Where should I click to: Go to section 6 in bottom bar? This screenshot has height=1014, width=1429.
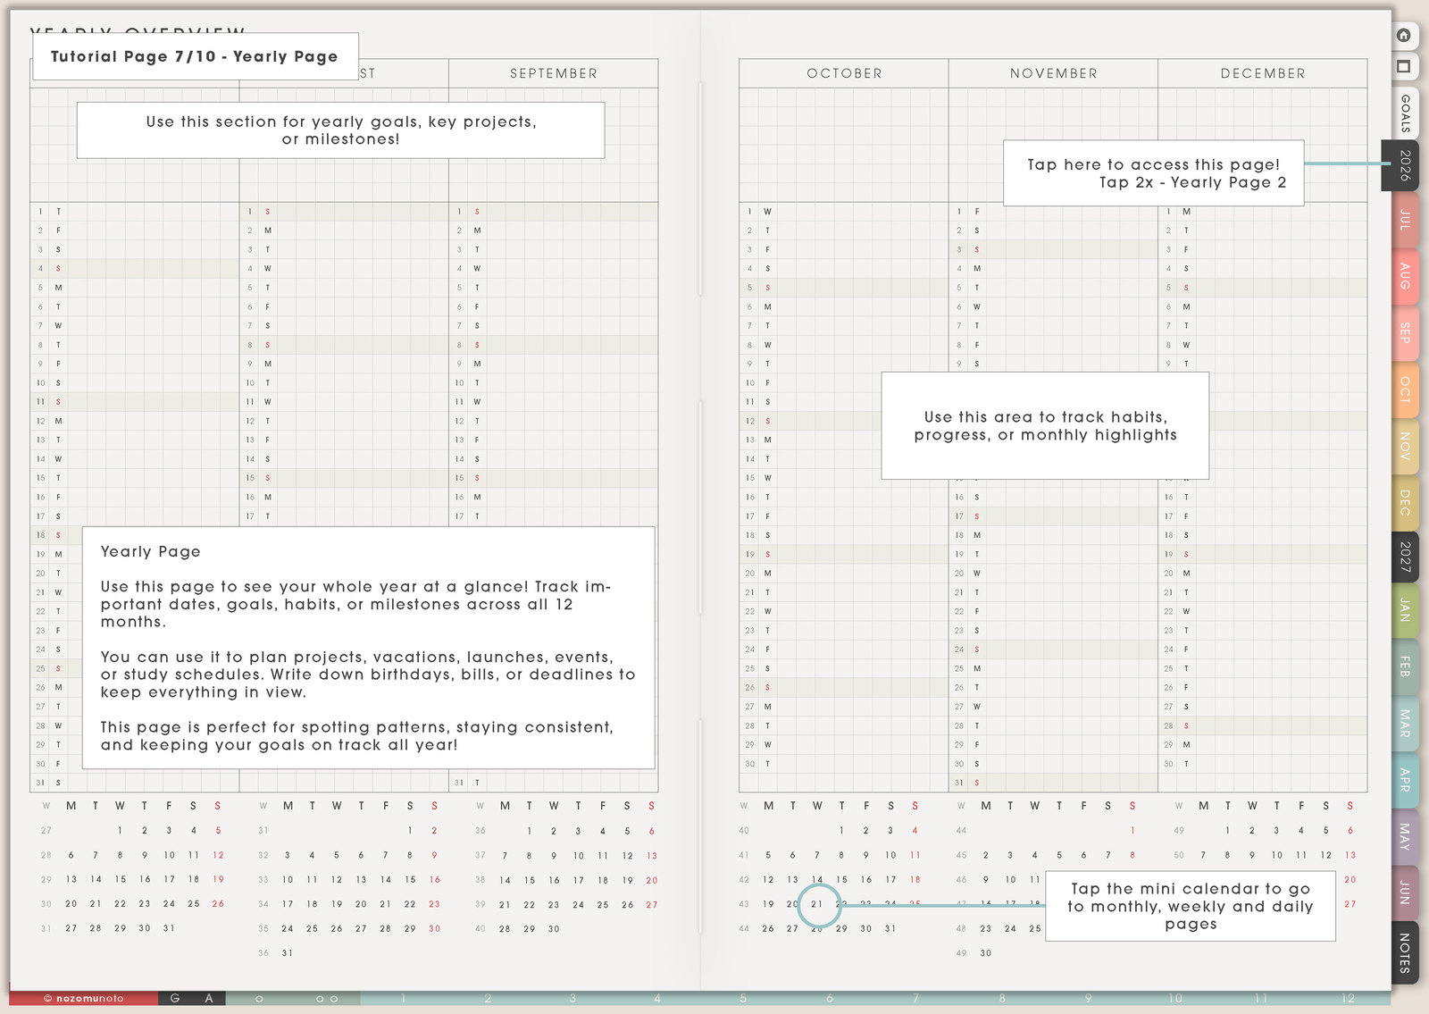point(830,998)
